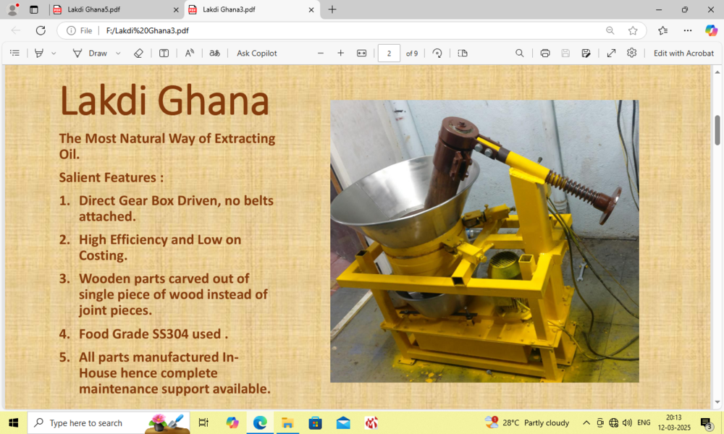Click Edit with Acrobat
Image resolution: width=724 pixels, height=434 pixels.
tap(683, 53)
